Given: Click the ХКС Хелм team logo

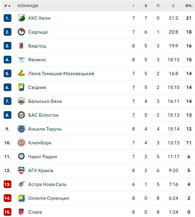Looking at the screenshot, I should click(21, 18).
